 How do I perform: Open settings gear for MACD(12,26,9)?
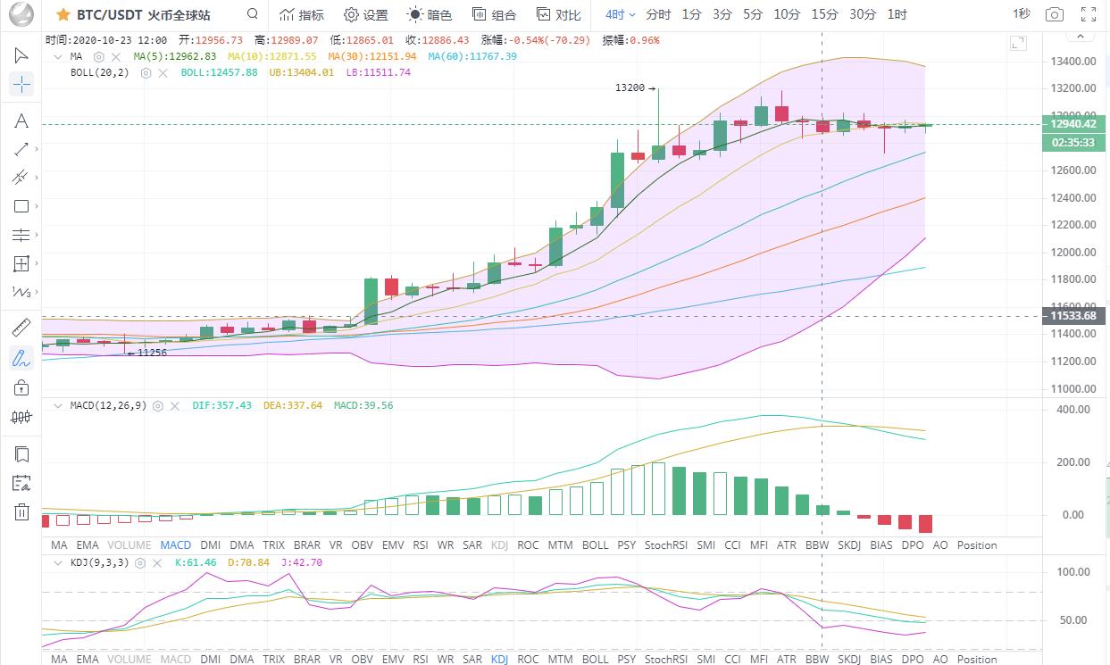[158, 405]
